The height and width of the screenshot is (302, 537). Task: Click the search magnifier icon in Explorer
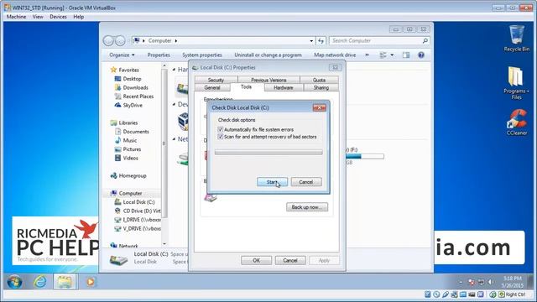tap(425, 41)
